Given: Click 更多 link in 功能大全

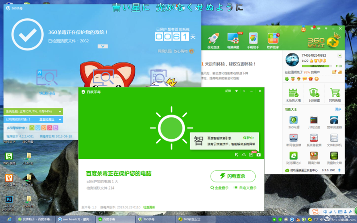Looking at the screenshot, I should pos(338,109).
